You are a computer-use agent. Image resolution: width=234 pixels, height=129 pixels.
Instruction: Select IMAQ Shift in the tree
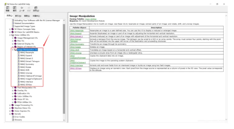[25, 70]
